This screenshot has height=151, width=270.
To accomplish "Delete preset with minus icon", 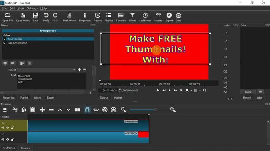I will (x=84, y=70).
